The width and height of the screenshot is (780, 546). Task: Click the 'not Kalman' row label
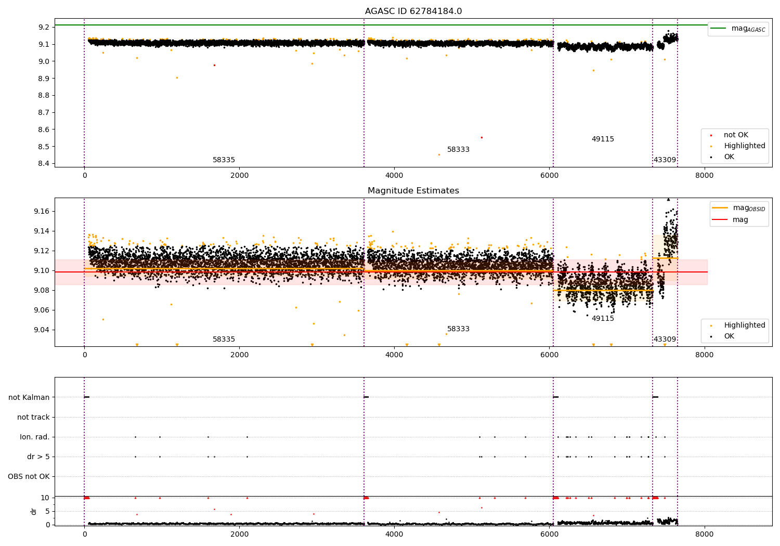[29, 397]
